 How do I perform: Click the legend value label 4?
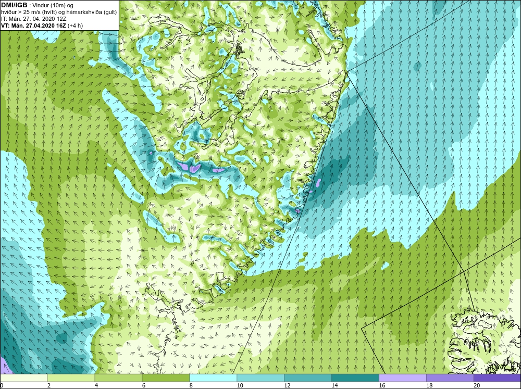coord(96,385)
